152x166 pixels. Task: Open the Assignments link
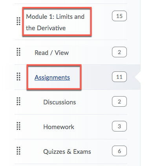point(52,77)
